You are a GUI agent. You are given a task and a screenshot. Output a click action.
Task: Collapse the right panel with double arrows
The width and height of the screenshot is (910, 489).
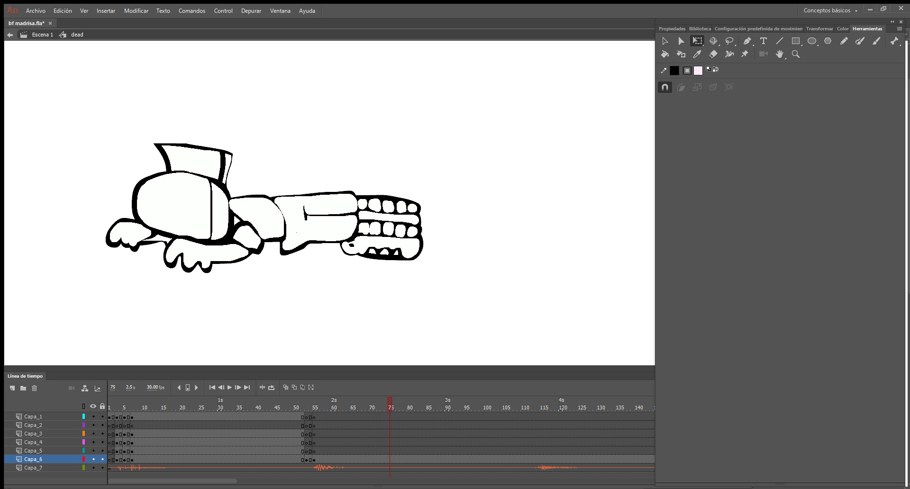[892, 22]
